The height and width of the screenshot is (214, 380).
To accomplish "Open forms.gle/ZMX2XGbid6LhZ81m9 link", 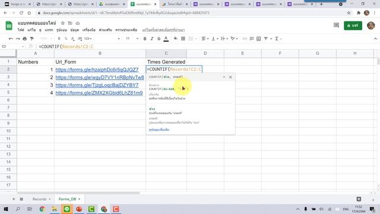I will click(99, 93).
